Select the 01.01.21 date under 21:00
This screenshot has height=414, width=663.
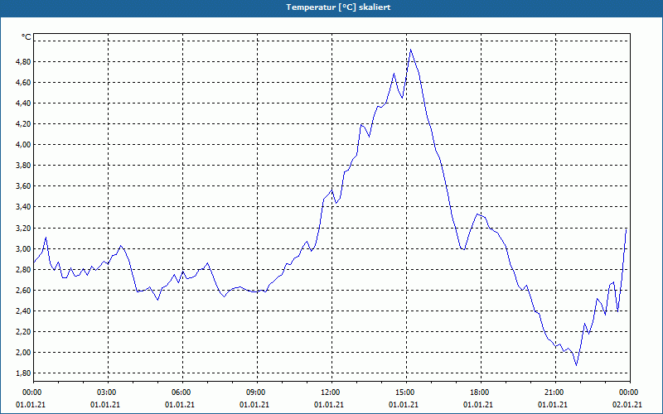[x=552, y=405]
